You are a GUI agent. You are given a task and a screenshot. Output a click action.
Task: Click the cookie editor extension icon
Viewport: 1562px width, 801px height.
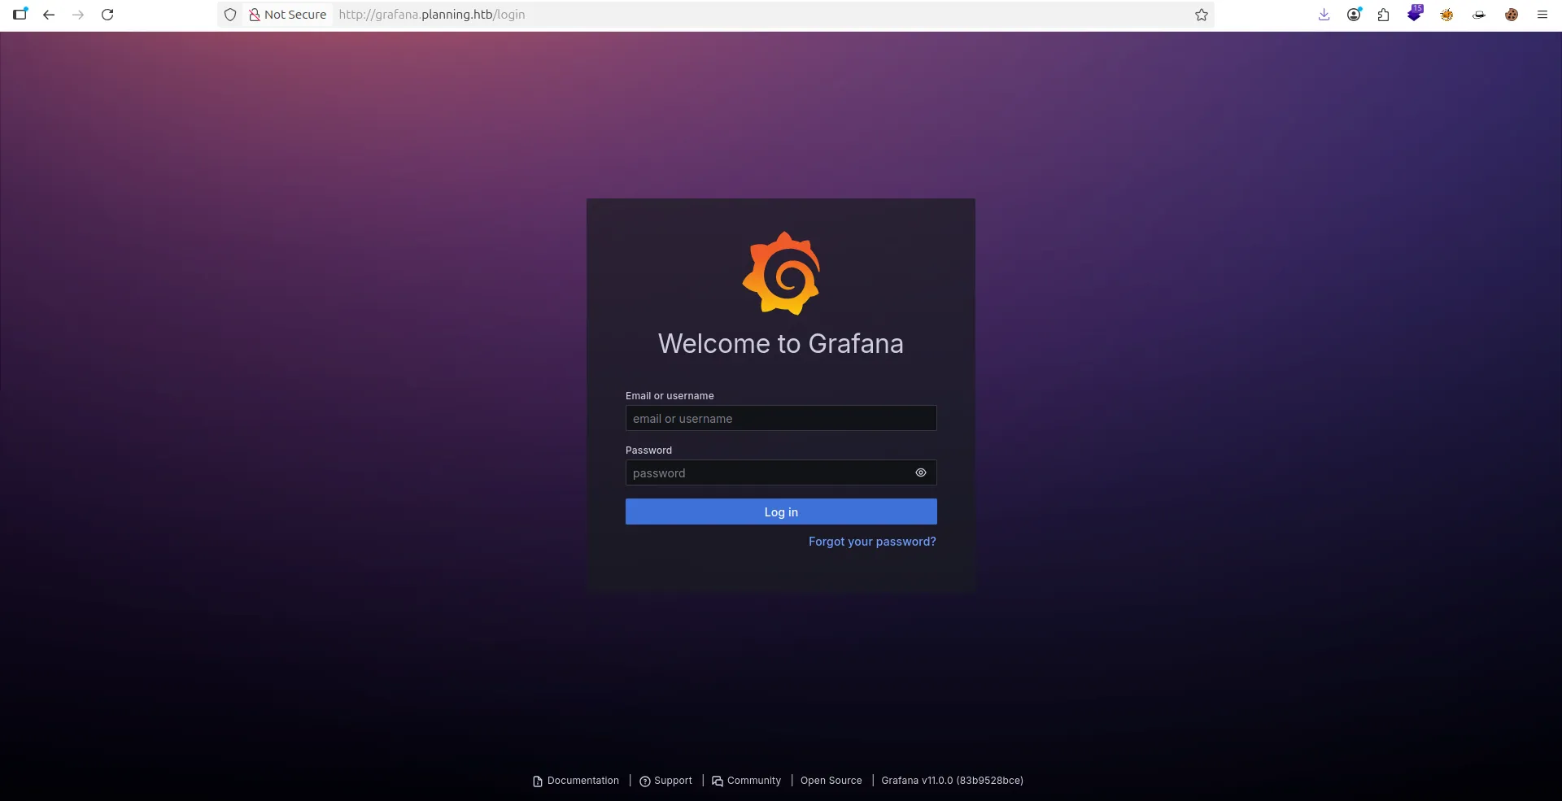[x=1512, y=15]
